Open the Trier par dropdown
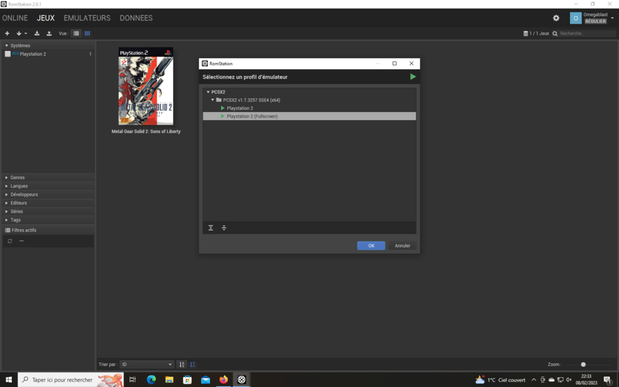Screen dimensions: 619x387 coord(147,365)
